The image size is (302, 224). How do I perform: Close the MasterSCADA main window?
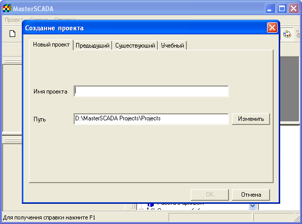tap(293, 9)
